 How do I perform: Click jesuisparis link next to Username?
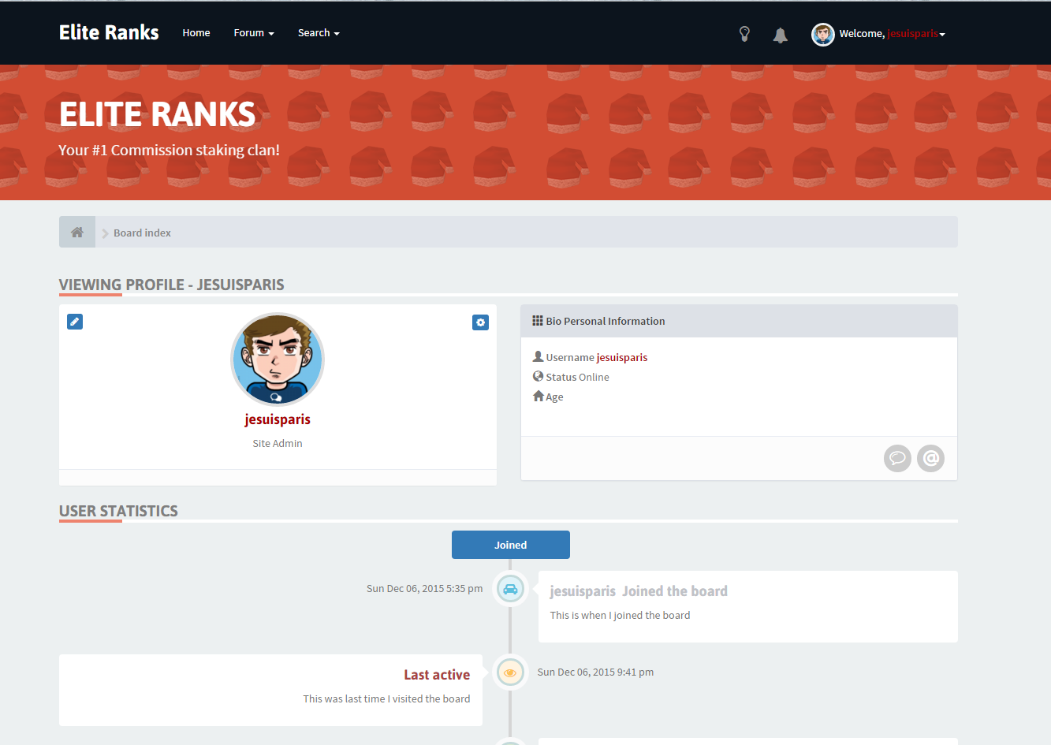622,357
